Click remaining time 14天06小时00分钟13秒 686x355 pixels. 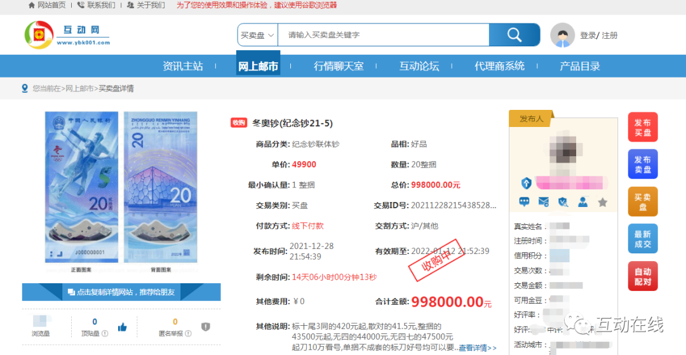pos(334,277)
